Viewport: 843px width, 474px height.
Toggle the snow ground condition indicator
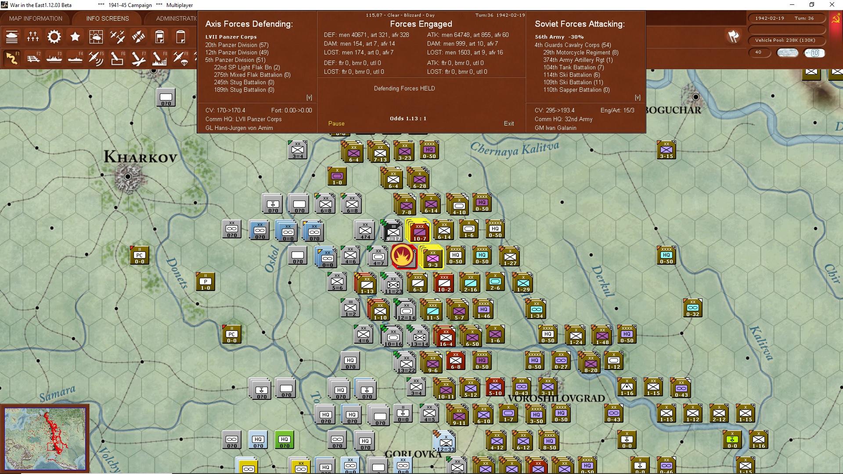tap(788, 53)
